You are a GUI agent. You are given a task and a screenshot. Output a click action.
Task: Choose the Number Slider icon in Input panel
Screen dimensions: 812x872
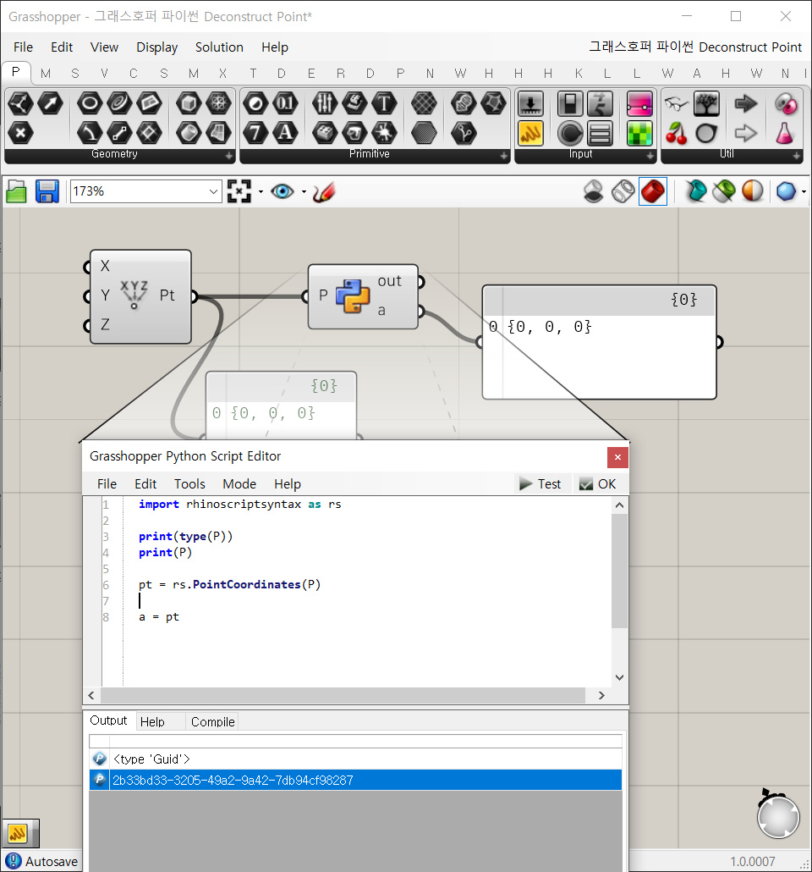pyautogui.click(x=530, y=104)
